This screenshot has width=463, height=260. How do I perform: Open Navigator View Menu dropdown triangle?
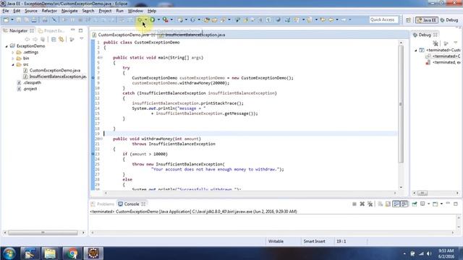pos(81,39)
